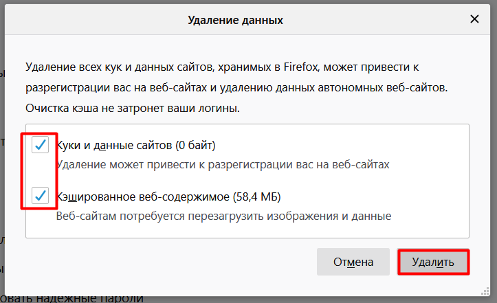Uncheck the "Куки и данные сайтов" checkbox
The width and height of the screenshot is (497, 303).
point(41,145)
